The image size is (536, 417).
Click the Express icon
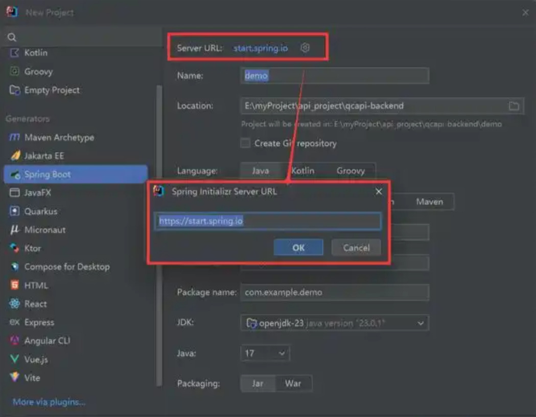point(14,322)
